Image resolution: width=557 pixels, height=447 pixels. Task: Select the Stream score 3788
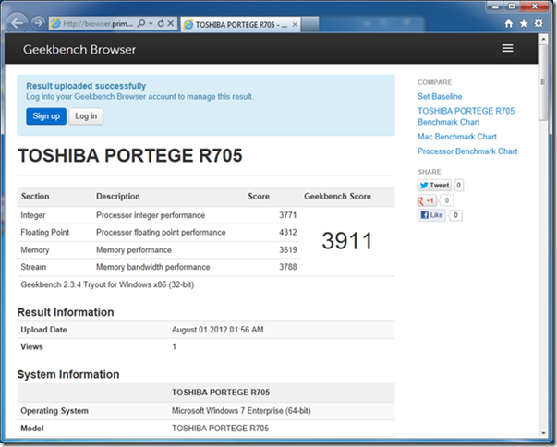pyautogui.click(x=287, y=267)
